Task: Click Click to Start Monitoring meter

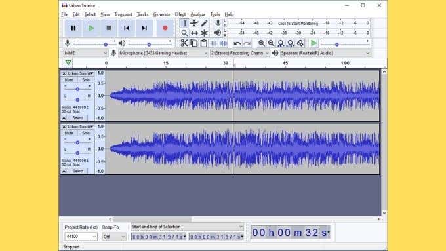Action: [298, 24]
